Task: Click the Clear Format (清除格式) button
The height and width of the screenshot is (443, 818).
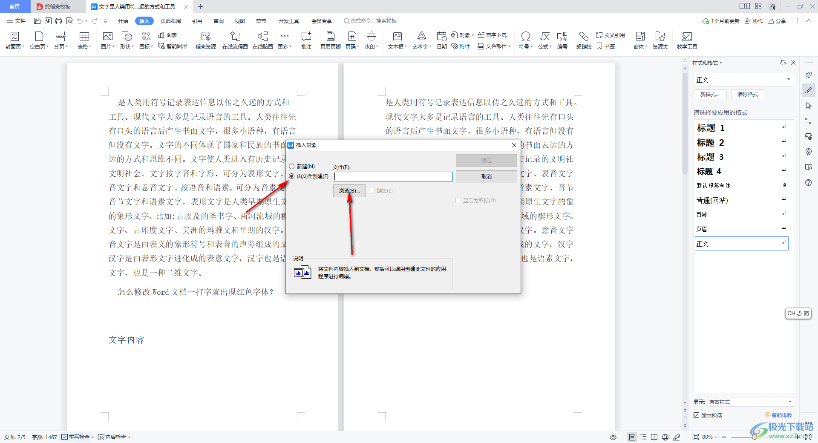Action: point(748,94)
